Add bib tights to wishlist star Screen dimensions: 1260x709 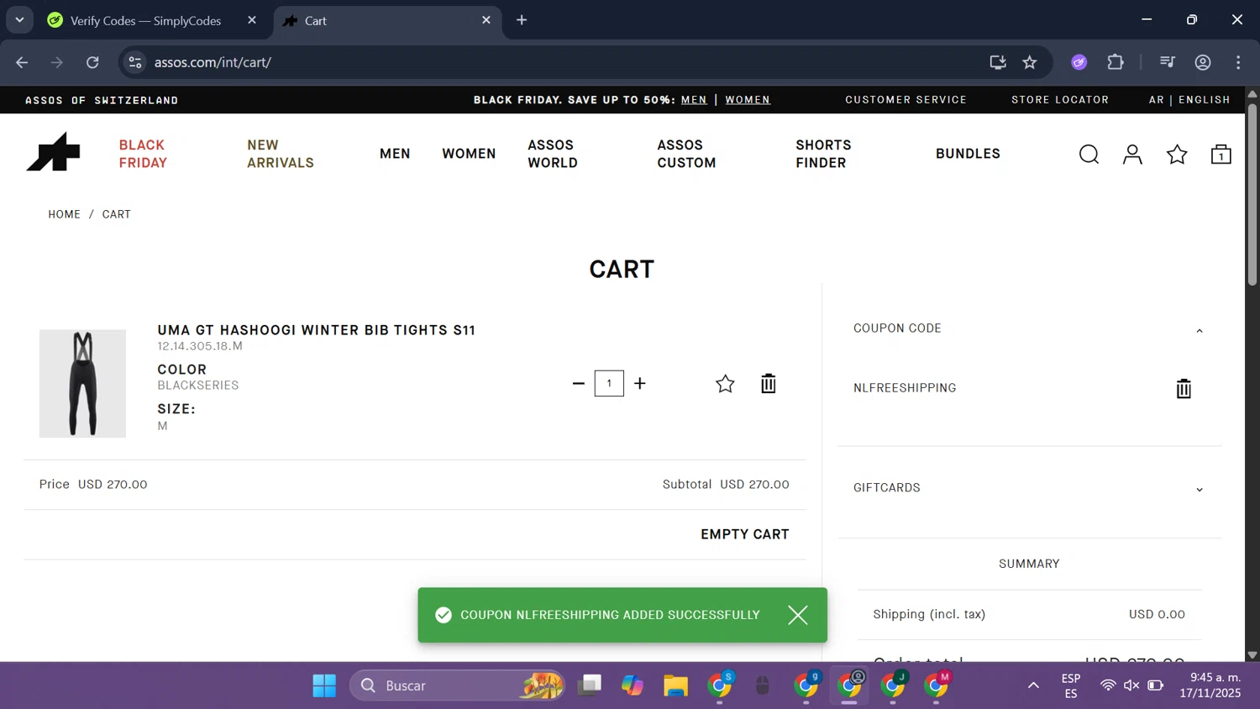tap(725, 384)
